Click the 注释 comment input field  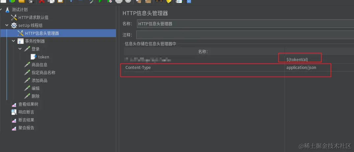[x=245, y=35]
